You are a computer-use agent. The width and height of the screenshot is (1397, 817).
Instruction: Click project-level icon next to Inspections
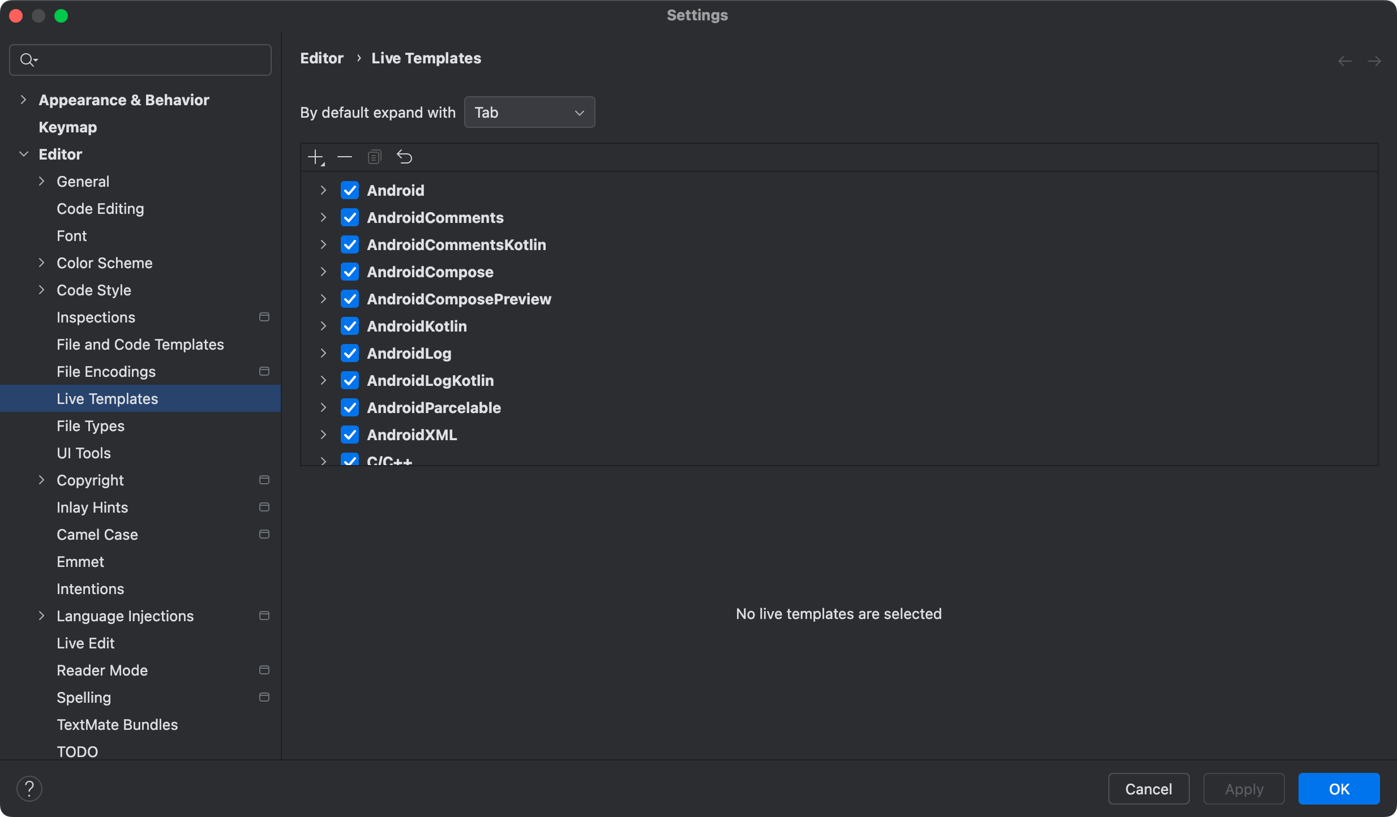click(264, 317)
